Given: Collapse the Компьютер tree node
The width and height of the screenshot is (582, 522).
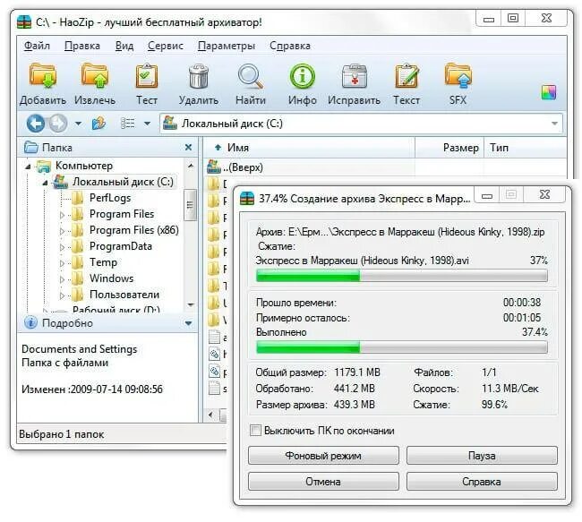Looking at the screenshot, I should coord(28,167).
